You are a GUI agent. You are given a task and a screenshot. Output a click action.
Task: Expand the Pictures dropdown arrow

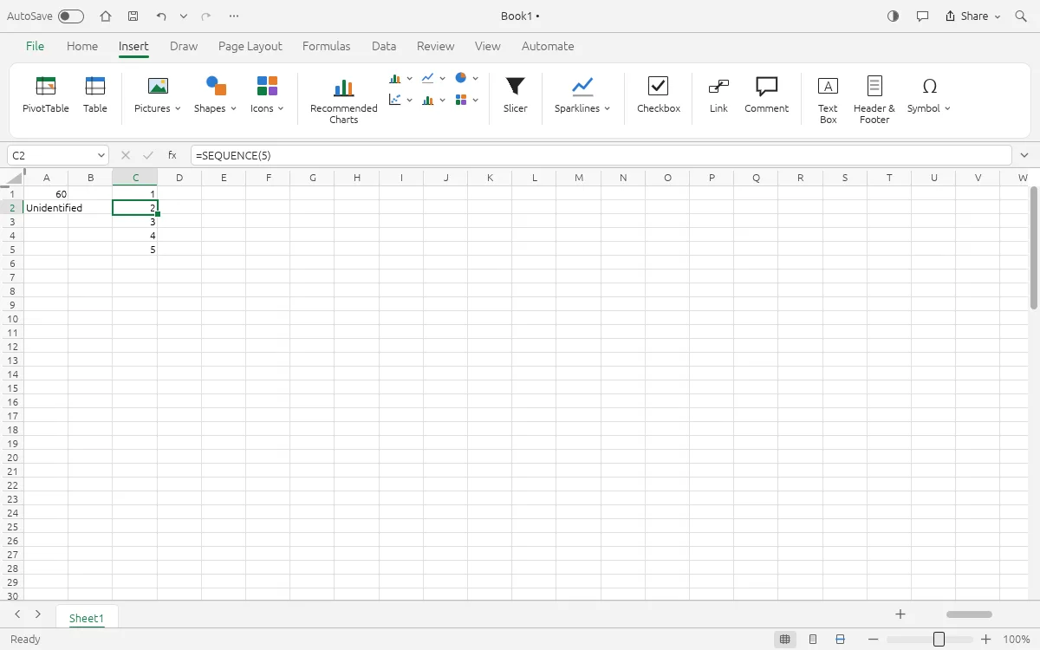point(178,108)
